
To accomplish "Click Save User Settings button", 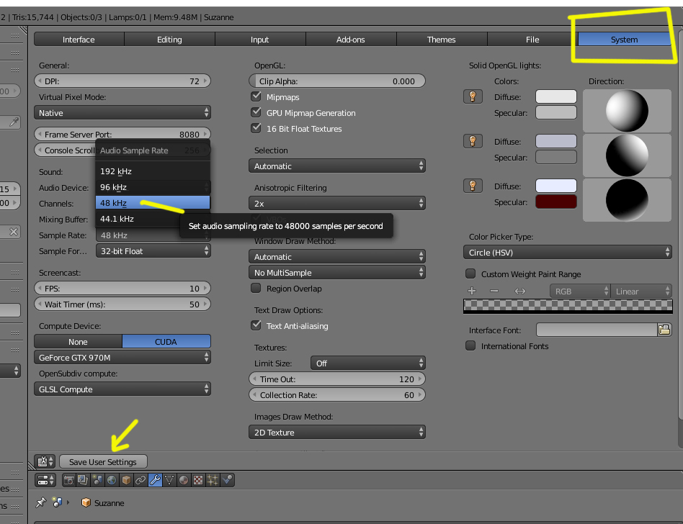I will point(103,461).
